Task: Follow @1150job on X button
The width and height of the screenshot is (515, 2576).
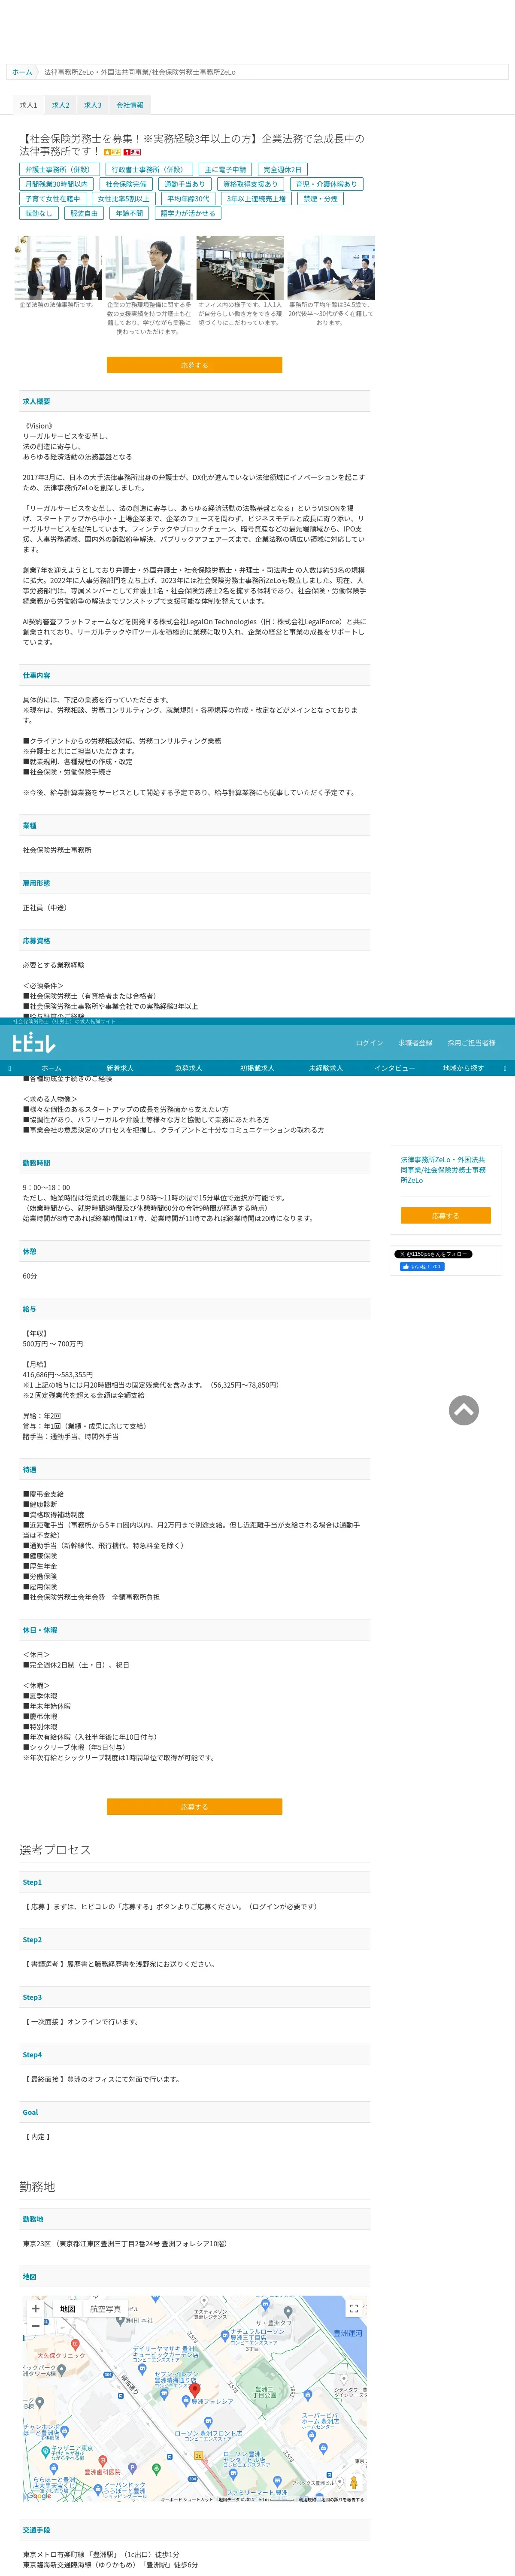Action: [433, 1254]
